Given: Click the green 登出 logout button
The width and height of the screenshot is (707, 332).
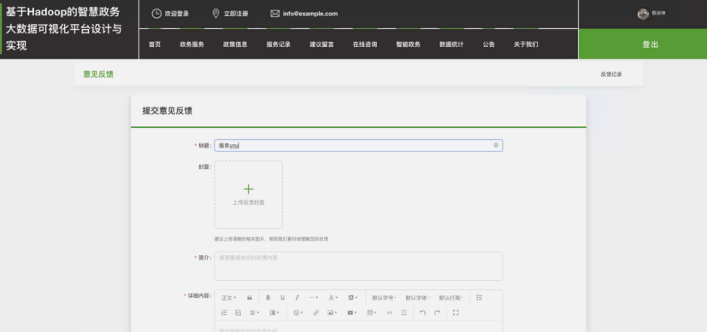Looking at the screenshot, I should coord(643,44).
